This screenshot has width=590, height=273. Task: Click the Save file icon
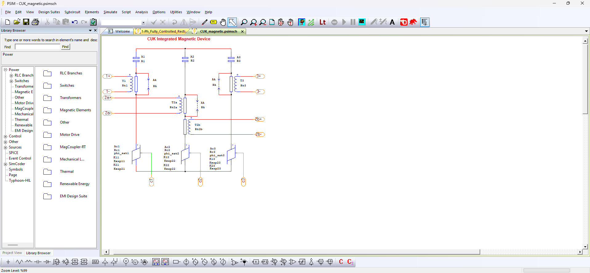(26, 22)
